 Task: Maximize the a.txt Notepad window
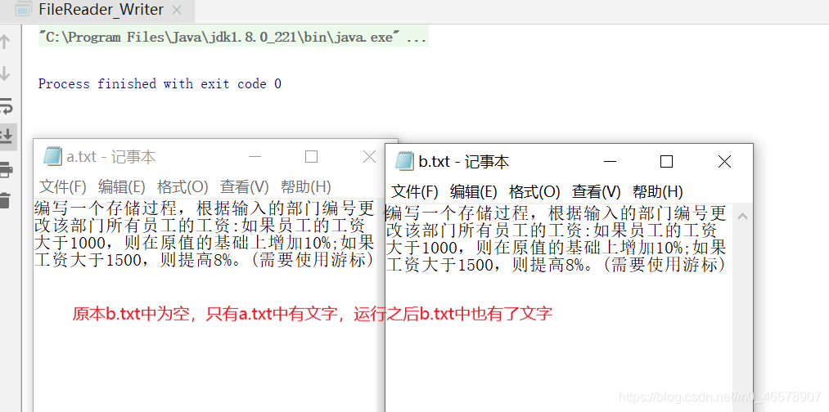(312, 157)
